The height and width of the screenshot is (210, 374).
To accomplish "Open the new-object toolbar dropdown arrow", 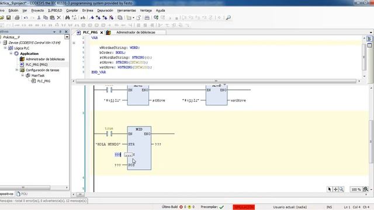I will pyautogui.click(x=133, y=18).
